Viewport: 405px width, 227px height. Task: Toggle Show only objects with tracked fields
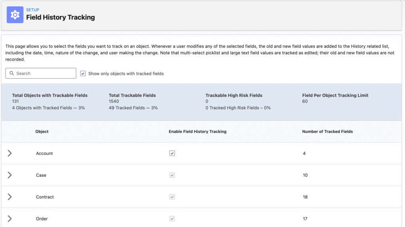click(83, 74)
